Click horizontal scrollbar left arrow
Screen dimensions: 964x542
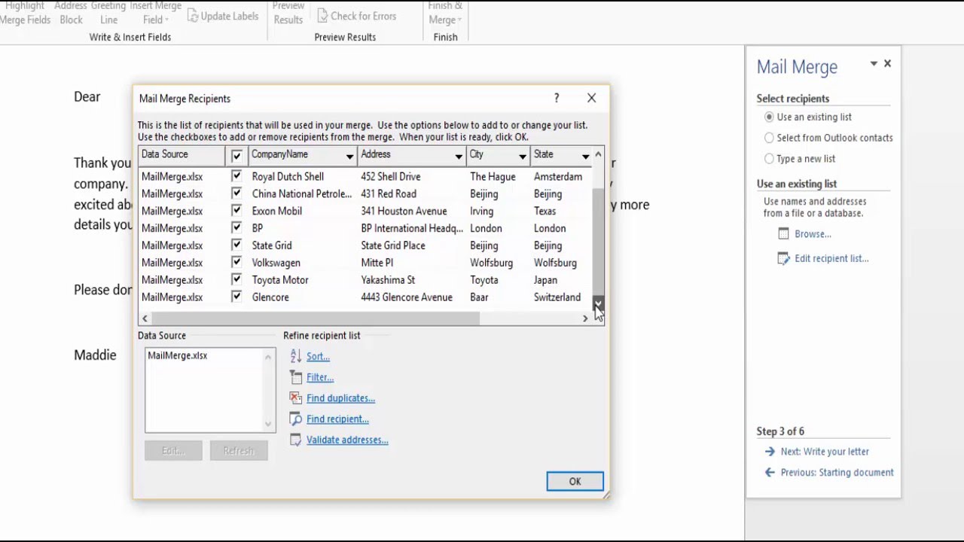click(145, 319)
